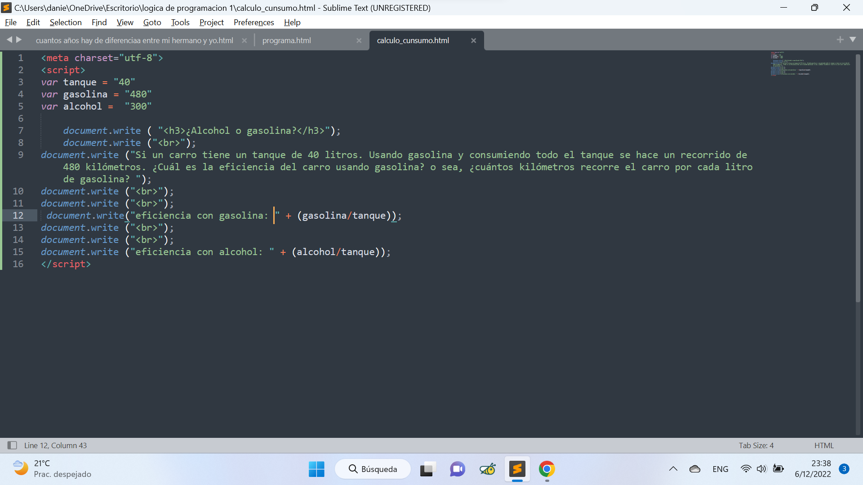Screen dimensions: 863x485
Task: Open the Búsqueda search box
Action: 373,469
